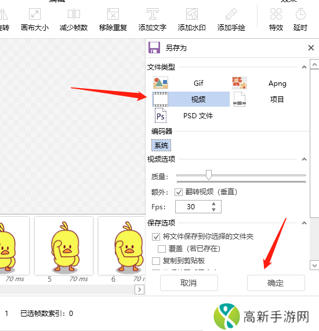
Task: Choose the Gif file type
Action: coord(191,83)
